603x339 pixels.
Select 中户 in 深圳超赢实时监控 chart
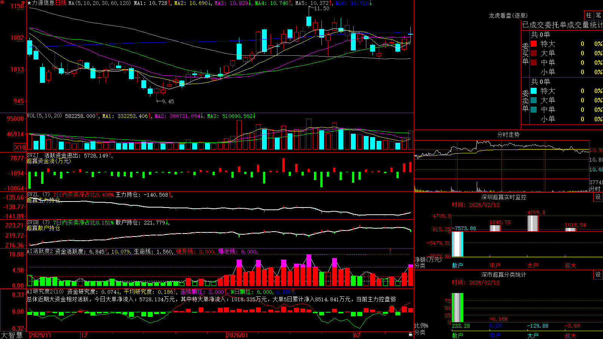click(495, 266)
